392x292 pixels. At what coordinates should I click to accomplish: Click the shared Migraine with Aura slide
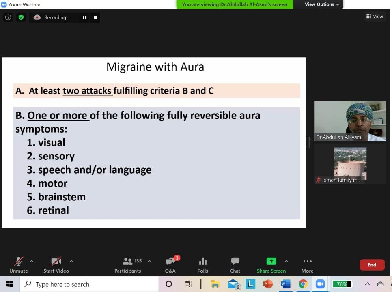pyautogui.click(x=154, y=142)
